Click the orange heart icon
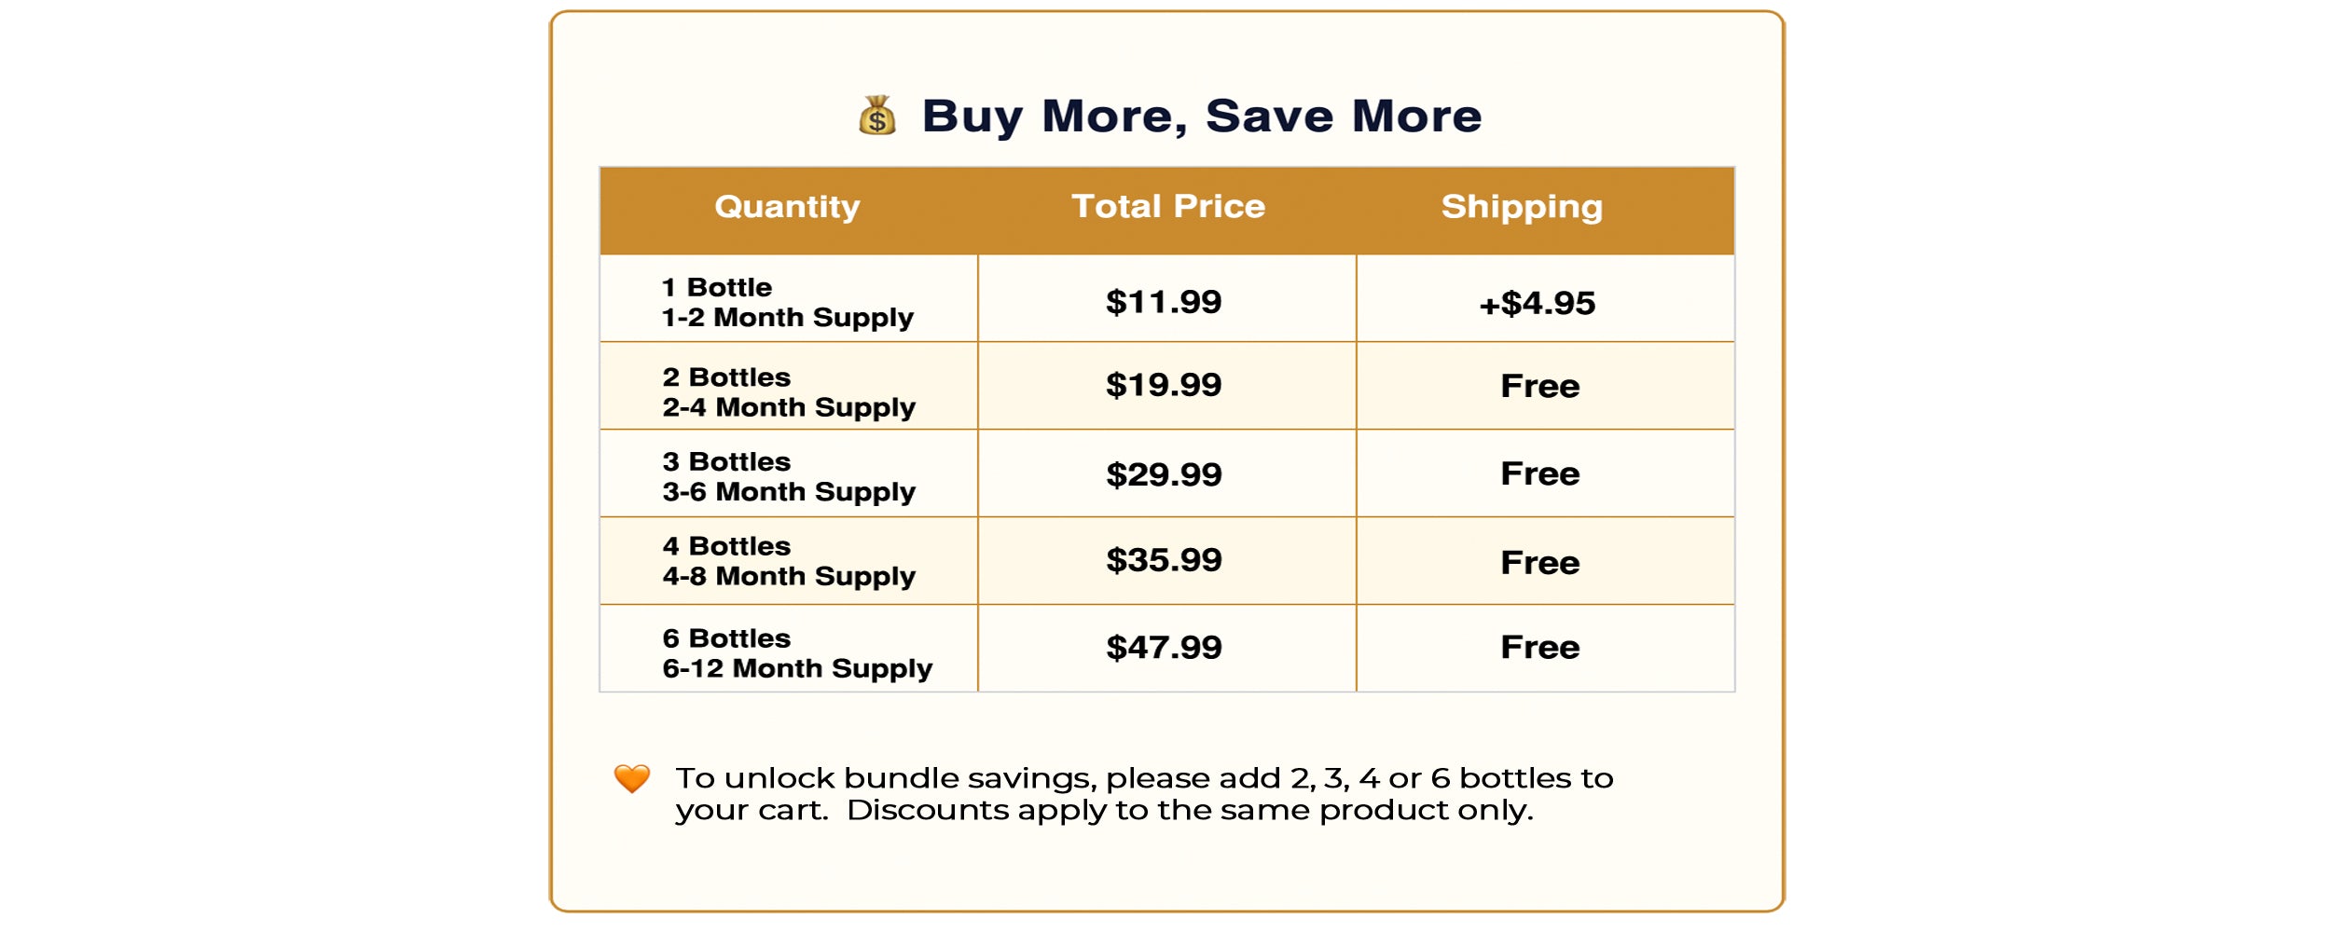Image resolution: width=2331 pixels, height=932 pixels. pos(631,778)
